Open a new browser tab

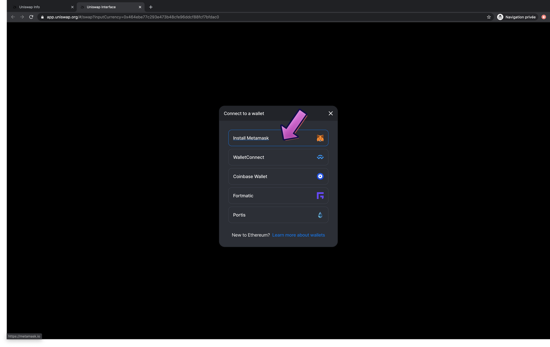point(151,7)
